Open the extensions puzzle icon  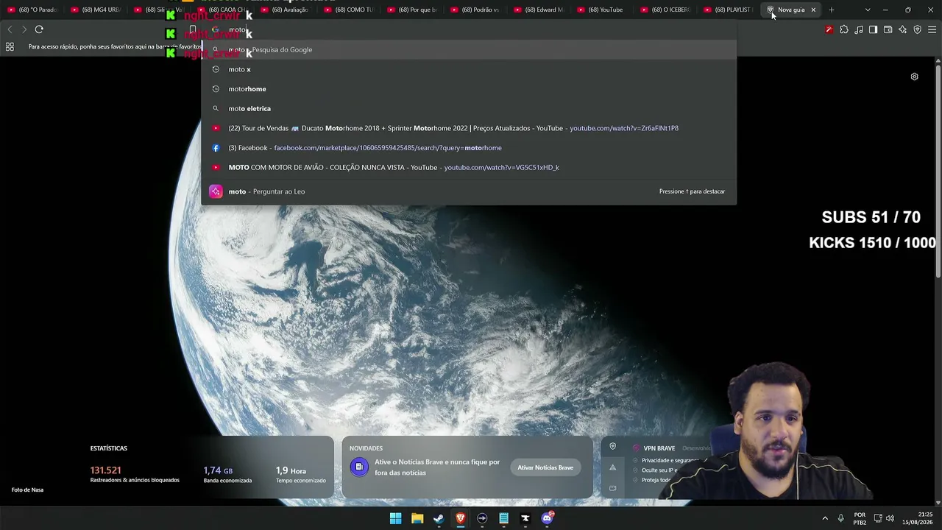click(x=844, y=29)
